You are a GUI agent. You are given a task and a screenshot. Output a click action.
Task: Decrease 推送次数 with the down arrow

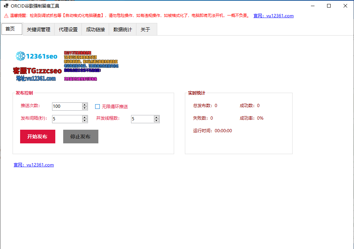(85, 108)
